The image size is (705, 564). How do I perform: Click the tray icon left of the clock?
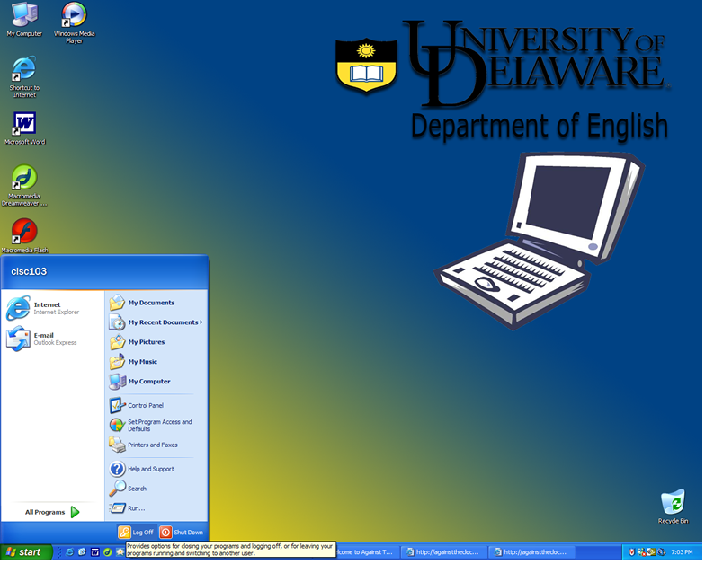point(662,552)
